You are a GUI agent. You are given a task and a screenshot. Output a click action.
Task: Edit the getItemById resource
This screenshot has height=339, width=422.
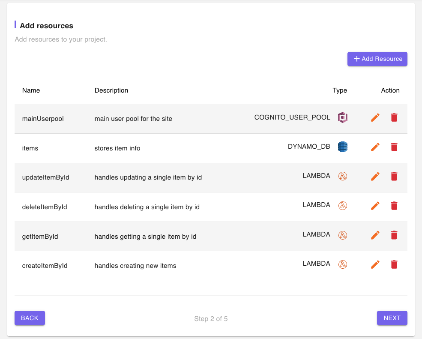[x=375, y=235]
